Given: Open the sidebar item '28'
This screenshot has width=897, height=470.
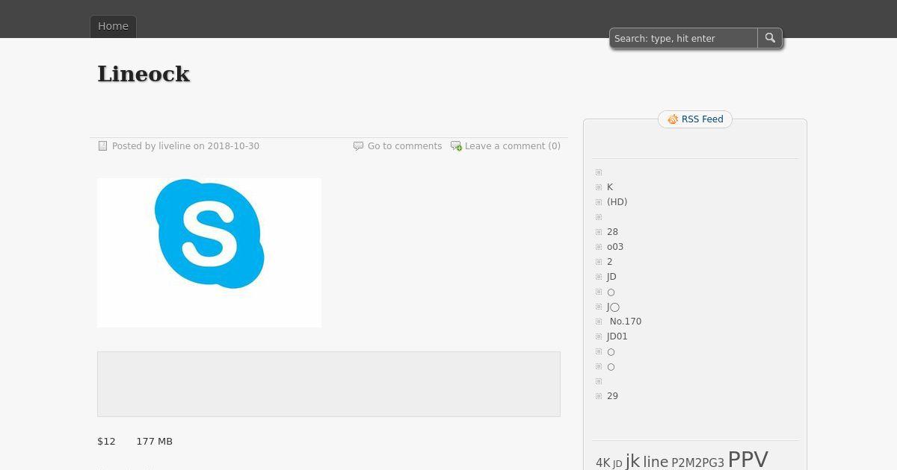Looking at the screenshot, I should pos(612,232).
